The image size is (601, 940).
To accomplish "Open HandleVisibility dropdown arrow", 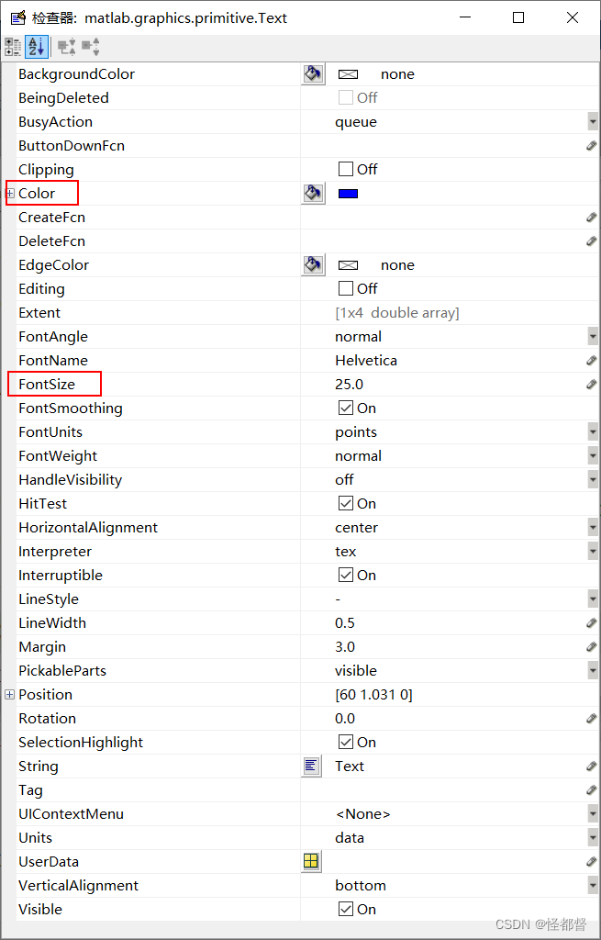I will coord(593,479).
